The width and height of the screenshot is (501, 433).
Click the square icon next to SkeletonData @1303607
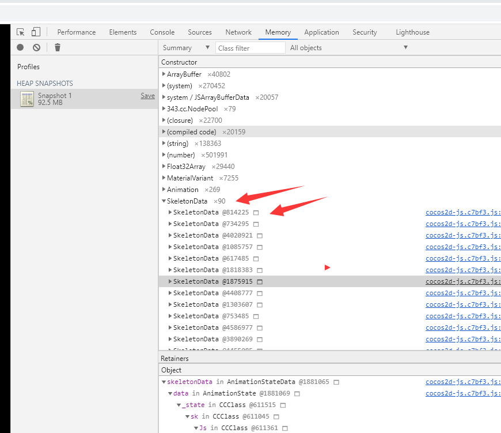[x=260, y=305]
